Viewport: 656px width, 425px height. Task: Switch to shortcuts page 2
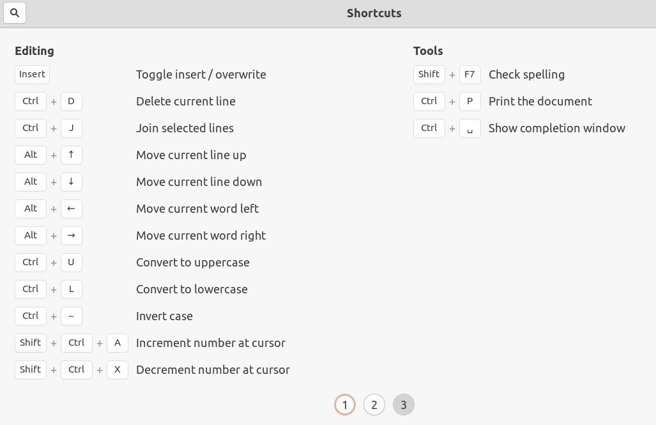coord(374,405)
